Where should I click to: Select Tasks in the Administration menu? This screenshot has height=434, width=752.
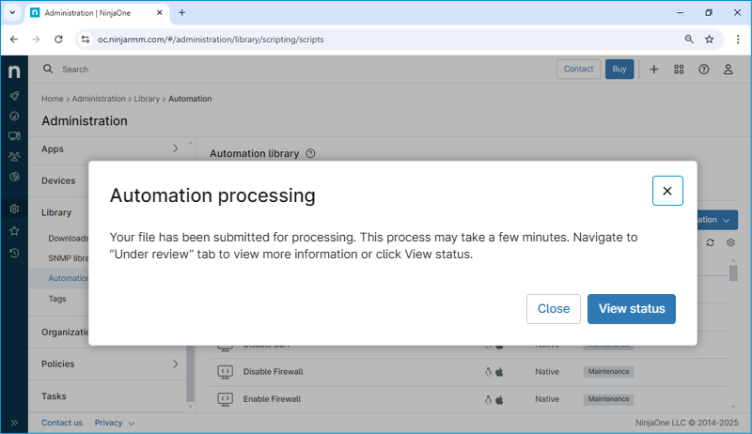pos(55,396)
